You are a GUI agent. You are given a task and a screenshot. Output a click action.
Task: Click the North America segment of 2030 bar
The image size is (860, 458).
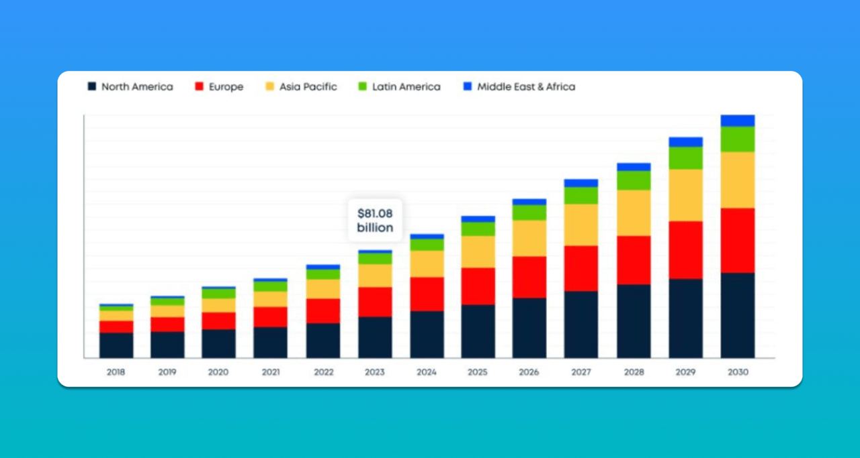click(738, 315)
